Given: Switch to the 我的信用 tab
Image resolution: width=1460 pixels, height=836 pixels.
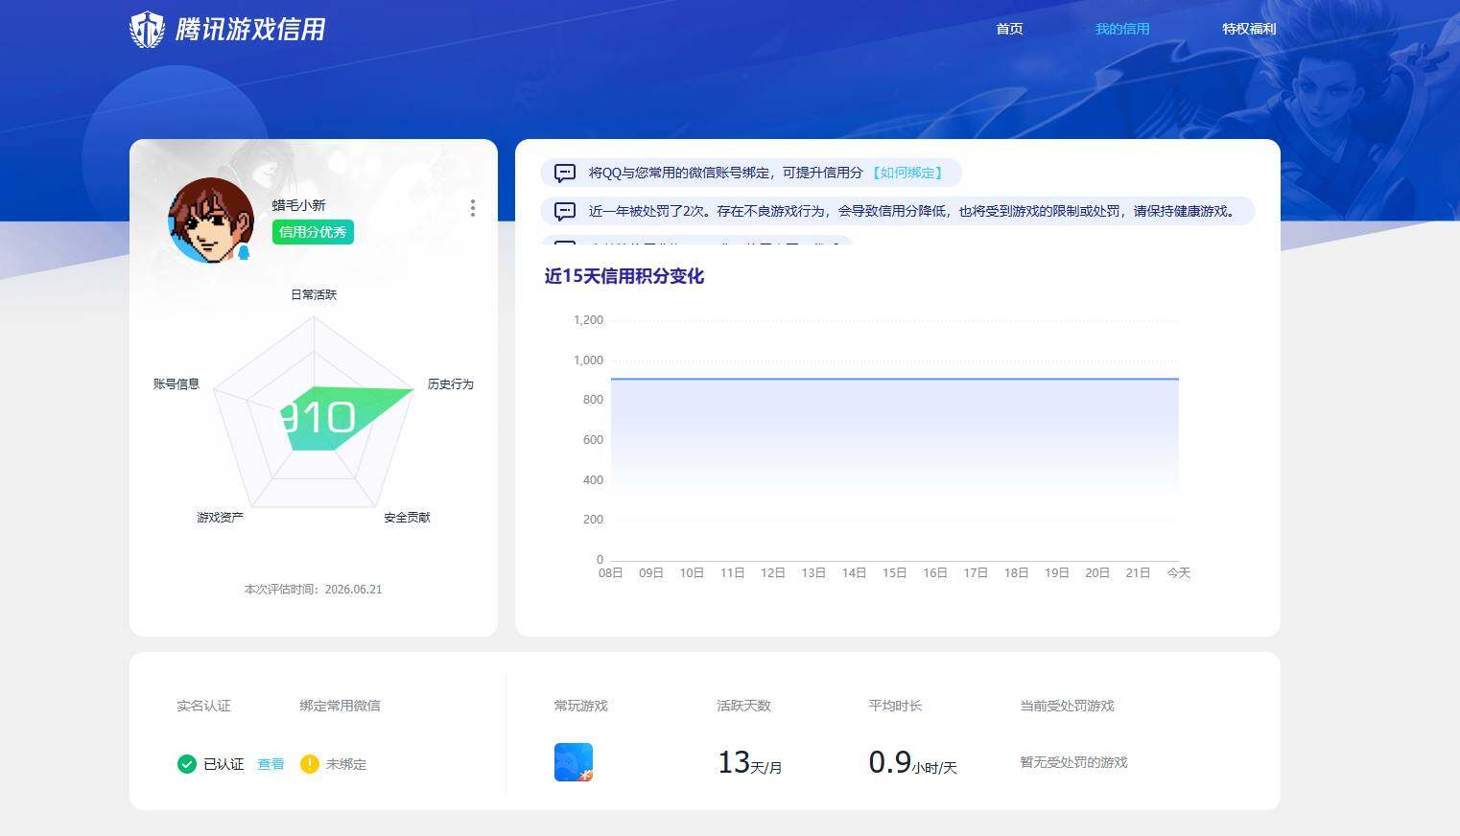Looking at the screenshot, I should coord(1122,29).
